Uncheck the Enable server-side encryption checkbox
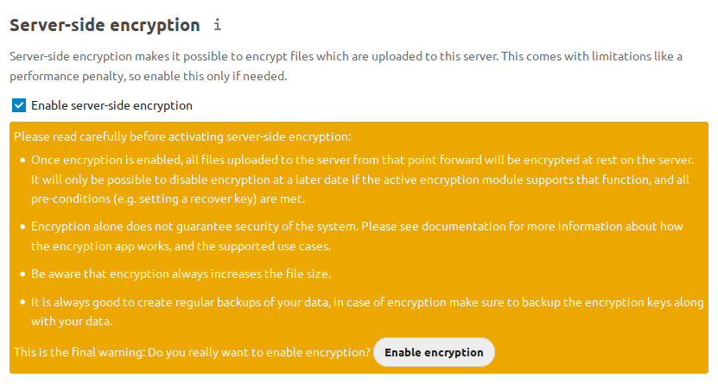Viewport: 718px width, 384px height. point(19,105)
